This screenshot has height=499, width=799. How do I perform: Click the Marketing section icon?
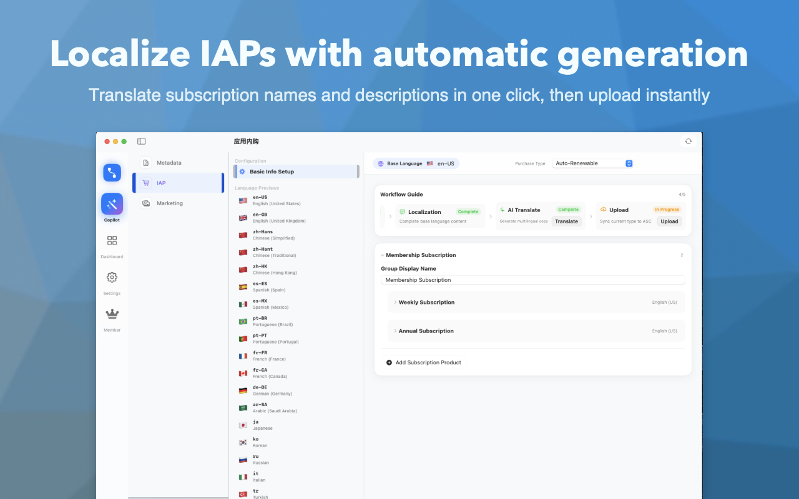coord(145,203)
